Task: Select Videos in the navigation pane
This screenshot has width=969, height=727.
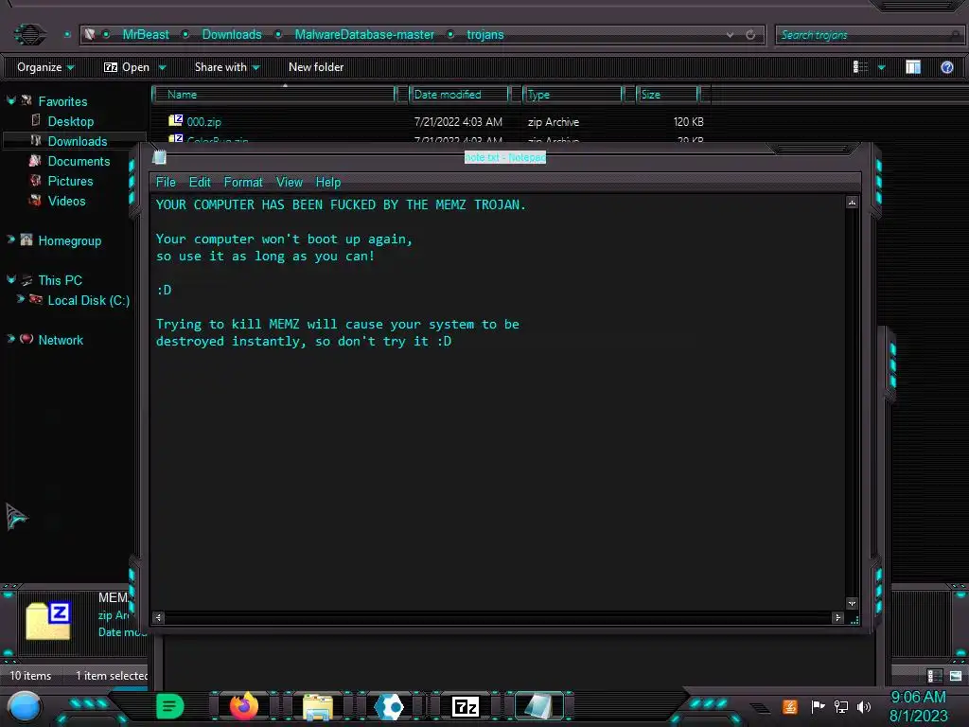Action: click(x=66, y=201)
